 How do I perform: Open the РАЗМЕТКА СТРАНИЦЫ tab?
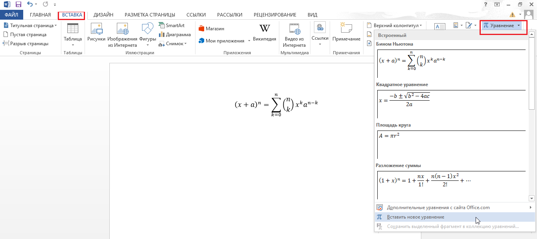[149, 15]
